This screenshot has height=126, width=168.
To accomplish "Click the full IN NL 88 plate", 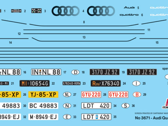I will [46, 72].
